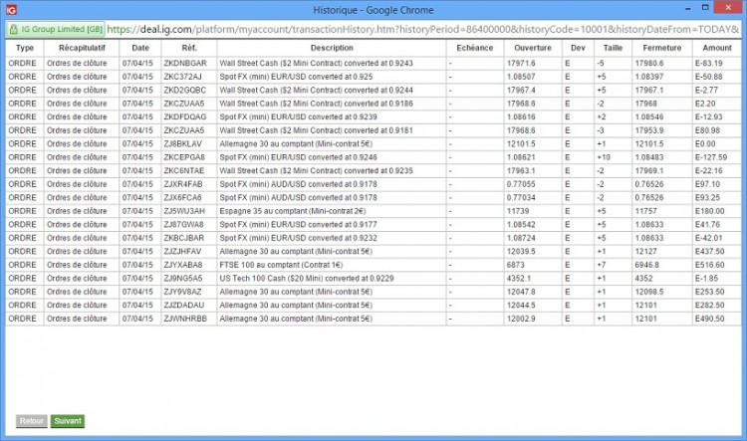The image size is (747, 441).
Task: Click the Date column header
Action: coord(140,48)
